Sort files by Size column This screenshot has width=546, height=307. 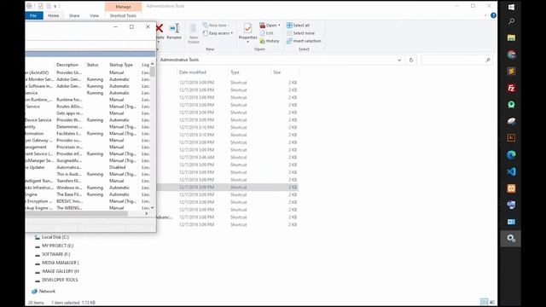pos(276,72)
